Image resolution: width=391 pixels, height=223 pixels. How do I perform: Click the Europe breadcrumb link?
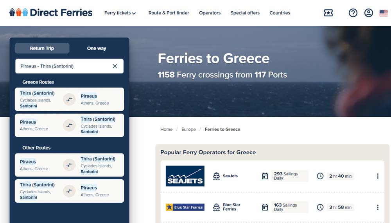coord(188,129)
